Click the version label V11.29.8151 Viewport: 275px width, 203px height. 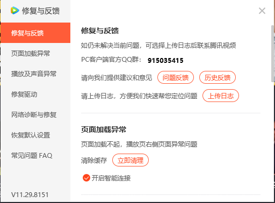(30, 194)
